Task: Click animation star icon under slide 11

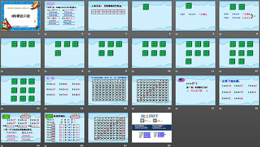Action: click(x=176, y=71)
